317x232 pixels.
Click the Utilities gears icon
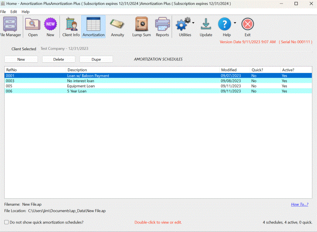click(x=183, y=24)
